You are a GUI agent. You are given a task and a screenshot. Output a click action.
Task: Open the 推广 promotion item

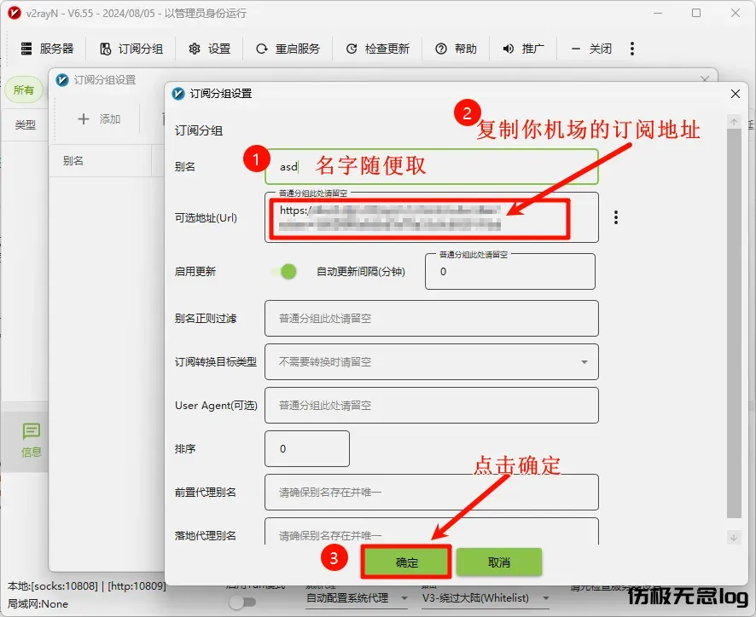[x=523, y=49]
